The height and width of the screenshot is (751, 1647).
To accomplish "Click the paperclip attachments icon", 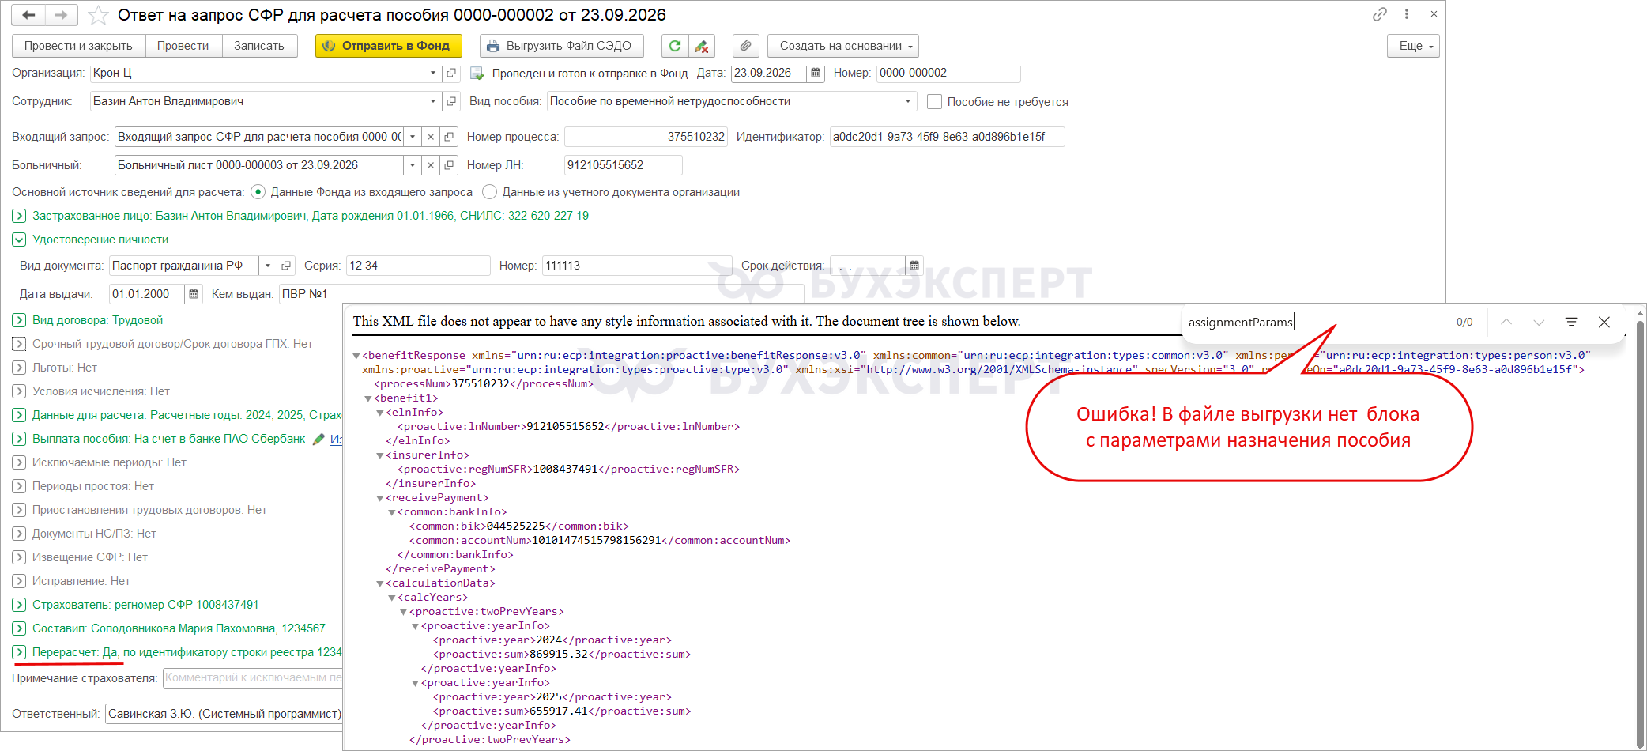I will [x=745, y=46].
